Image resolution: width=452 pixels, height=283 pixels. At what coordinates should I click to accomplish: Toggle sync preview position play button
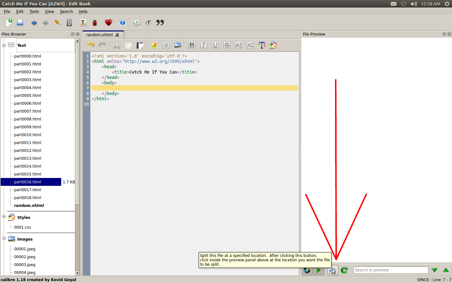point(319,270)
